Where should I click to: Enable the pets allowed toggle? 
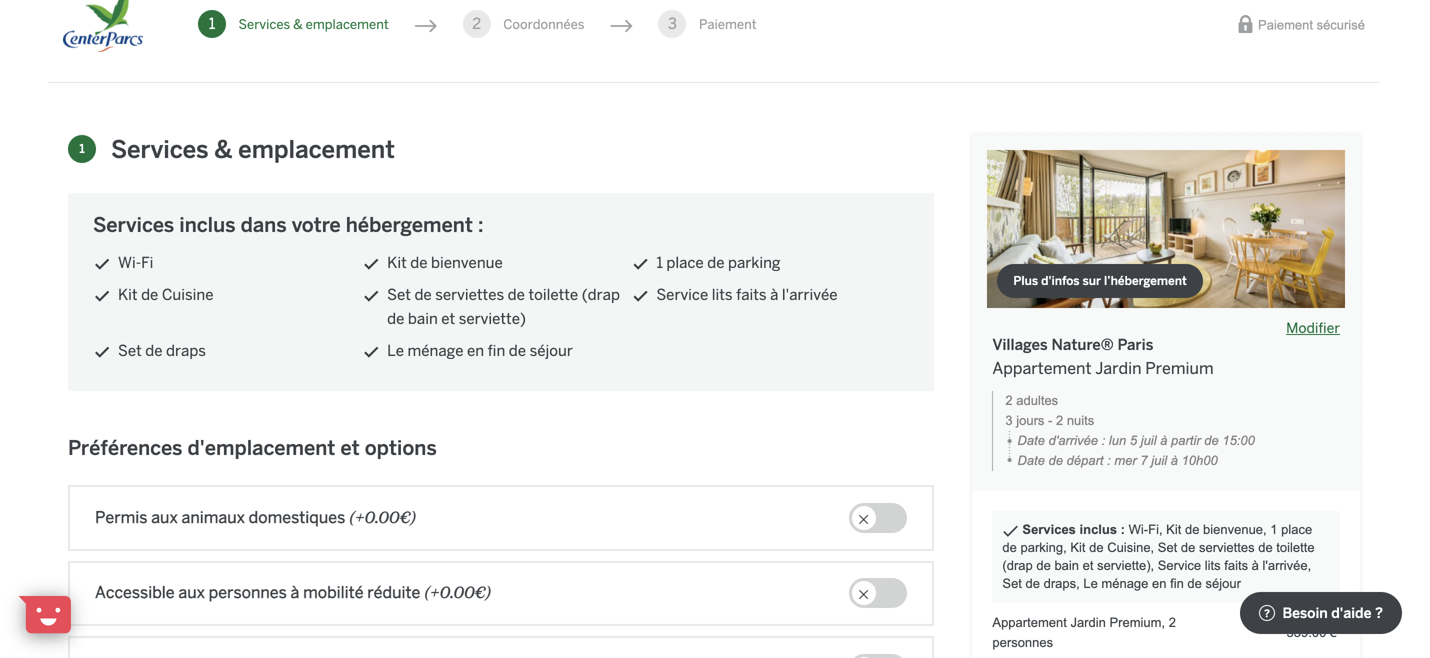tap(877, 517)
